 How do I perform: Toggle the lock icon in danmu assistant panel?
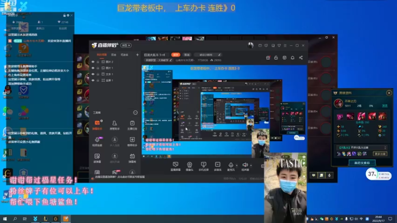click(65, 15)
